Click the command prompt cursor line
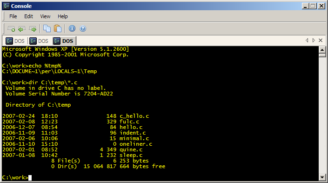 pyautogui.click(x=17, y=177)
